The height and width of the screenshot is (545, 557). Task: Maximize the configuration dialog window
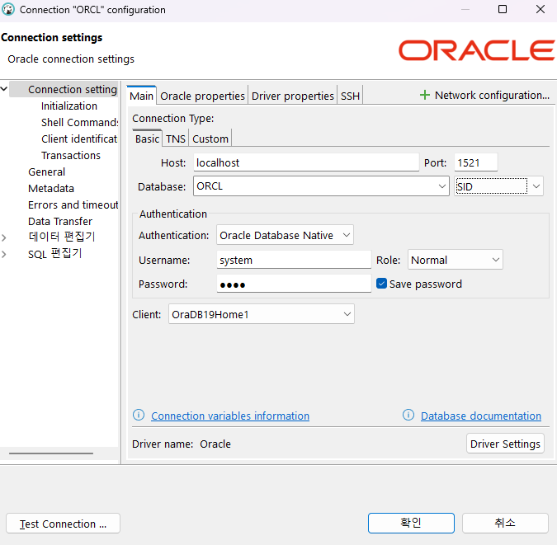[x=503, y=9]
